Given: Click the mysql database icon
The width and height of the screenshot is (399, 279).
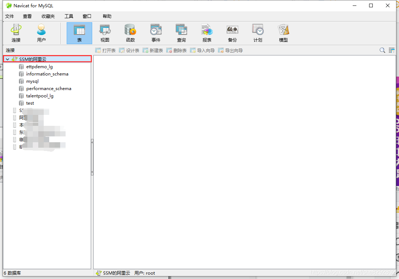Looking at the screenshot, I should (x=21, y=81).
